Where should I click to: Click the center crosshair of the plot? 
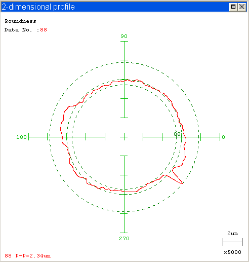pyautogui.click(x=124, y=137)
